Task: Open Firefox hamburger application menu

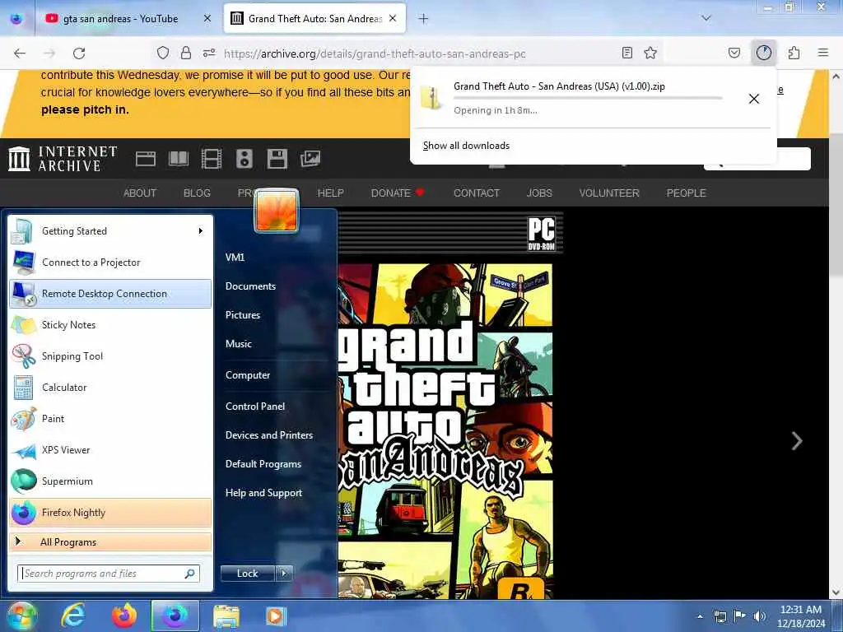Action: tap(823, 53)
